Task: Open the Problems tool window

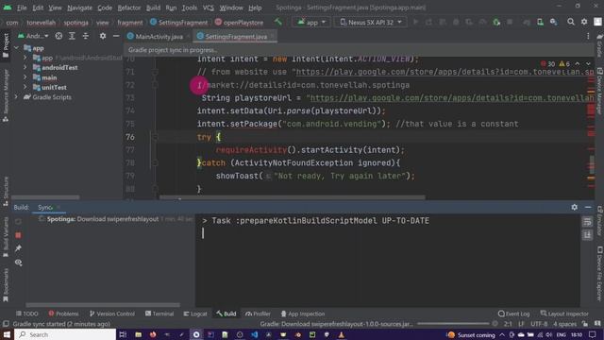Action: [x=63, y=314]
